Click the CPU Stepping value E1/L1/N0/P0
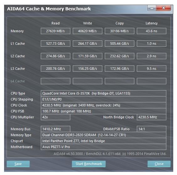 (103, 99)
